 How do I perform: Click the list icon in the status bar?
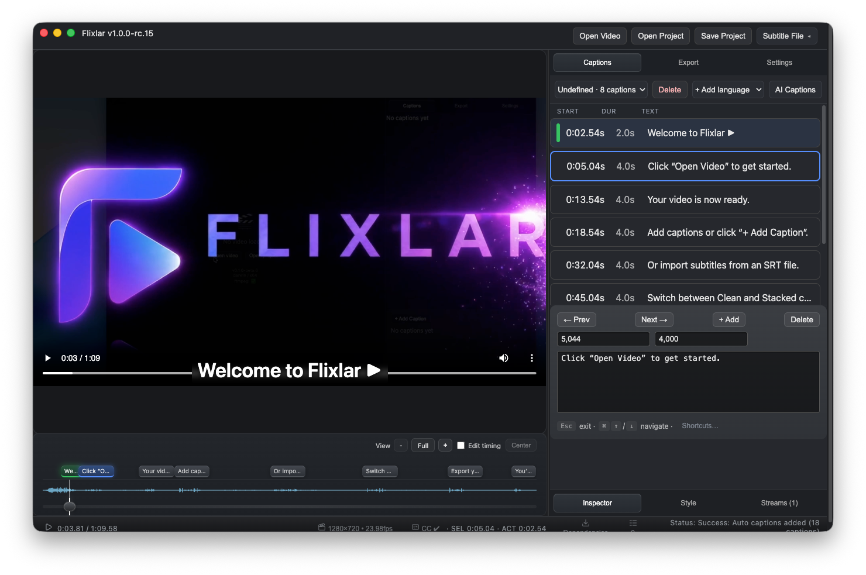click(633, 523)
